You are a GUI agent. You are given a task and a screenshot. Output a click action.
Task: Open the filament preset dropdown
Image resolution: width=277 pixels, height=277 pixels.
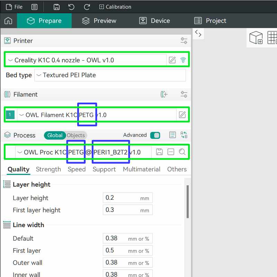[x=97, y=115]
